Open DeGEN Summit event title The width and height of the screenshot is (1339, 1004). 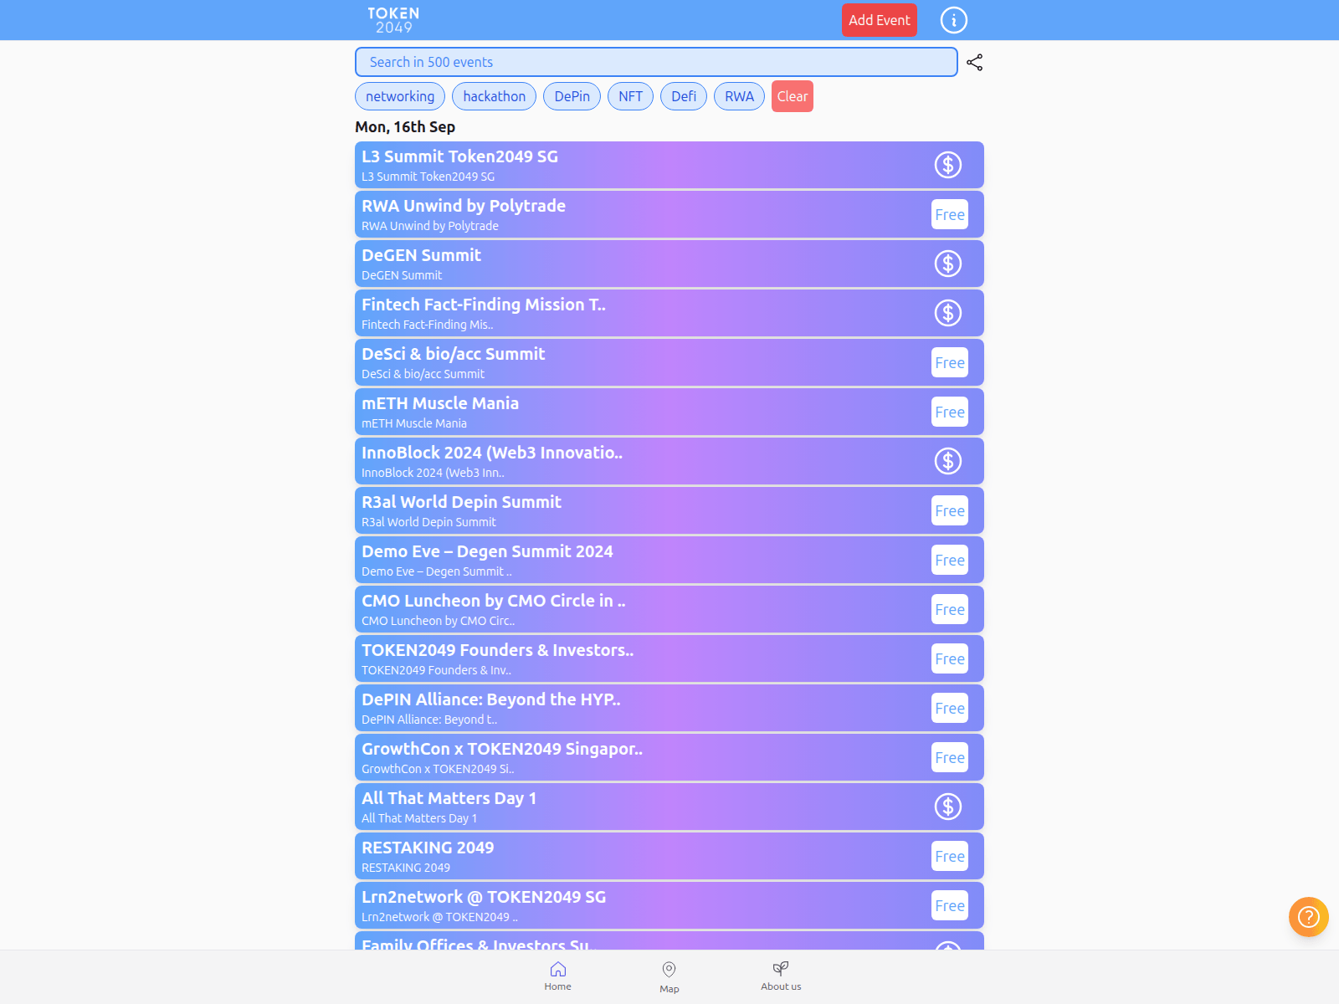click(421, 255)
